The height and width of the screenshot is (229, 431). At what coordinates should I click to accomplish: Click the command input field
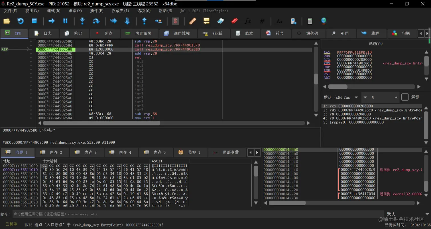[198, 214]
